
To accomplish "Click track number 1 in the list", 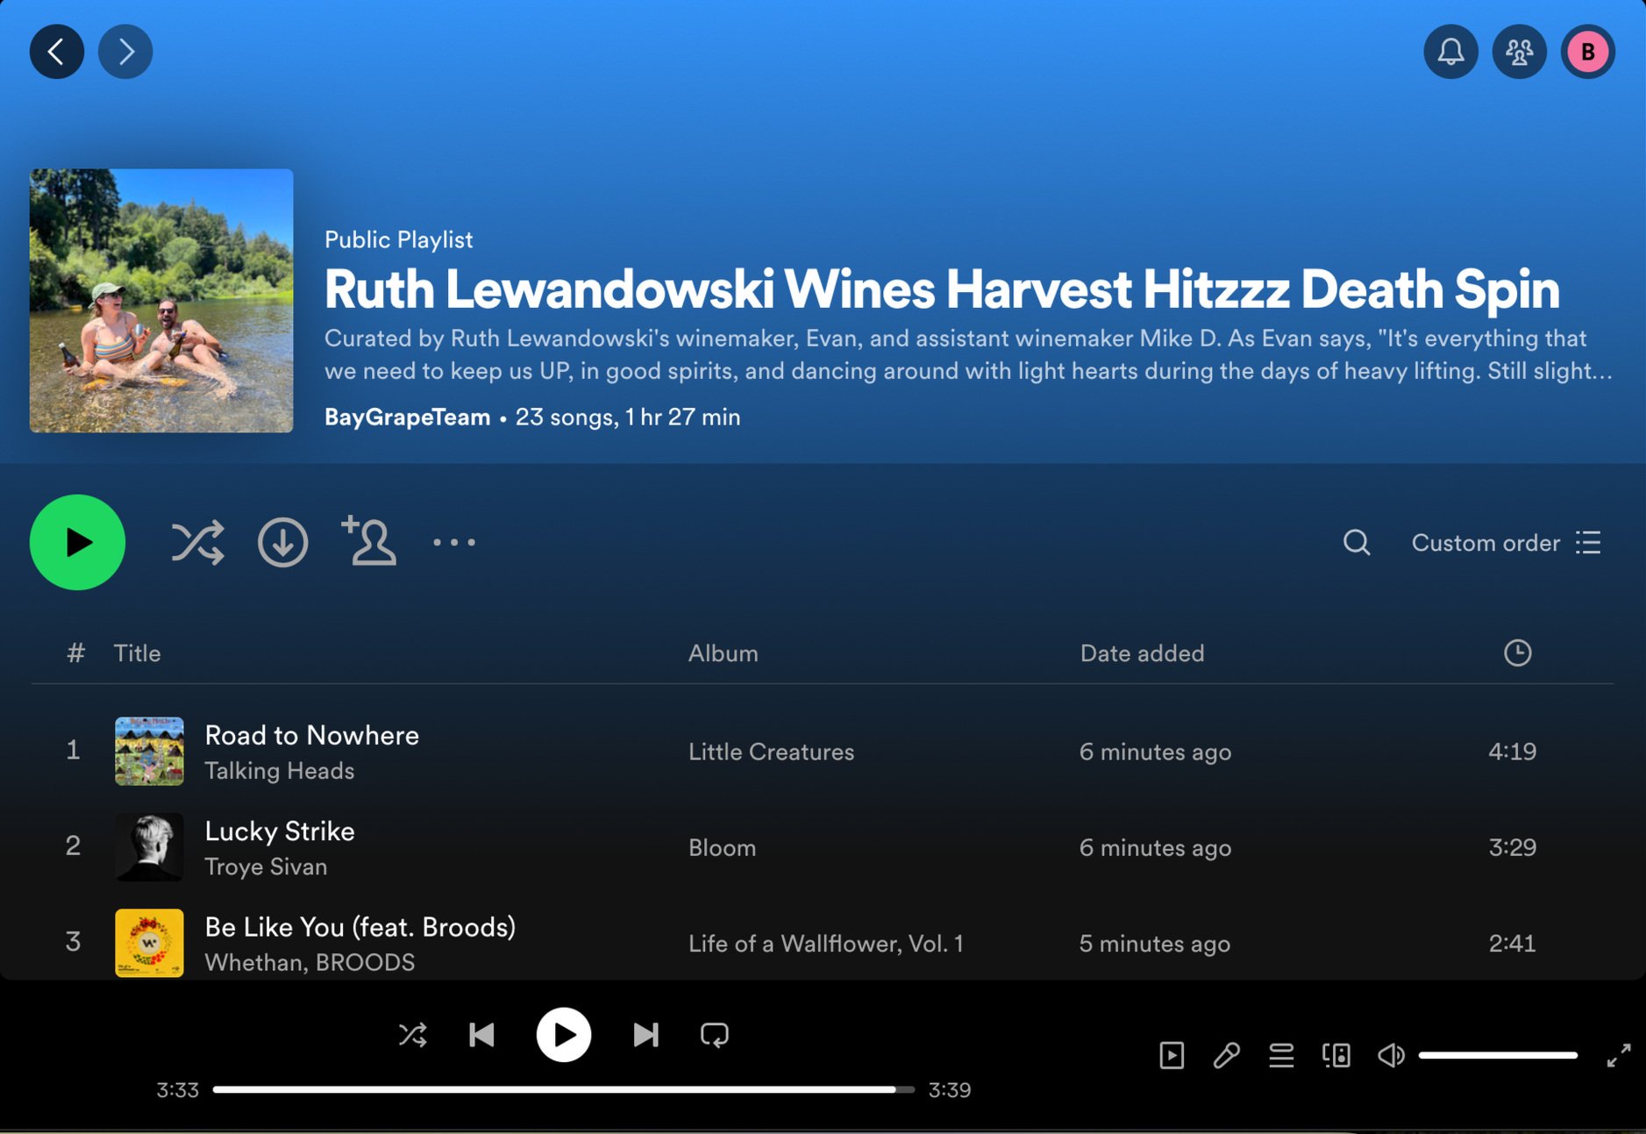I will click(x=73, y=750).
